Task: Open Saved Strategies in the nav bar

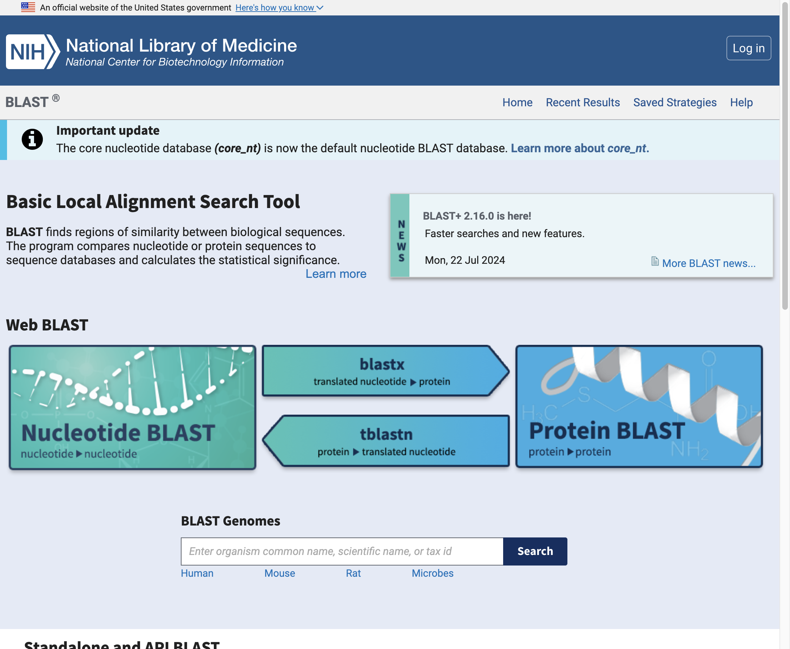Action: pyautogui.click(x=675, y=102)
